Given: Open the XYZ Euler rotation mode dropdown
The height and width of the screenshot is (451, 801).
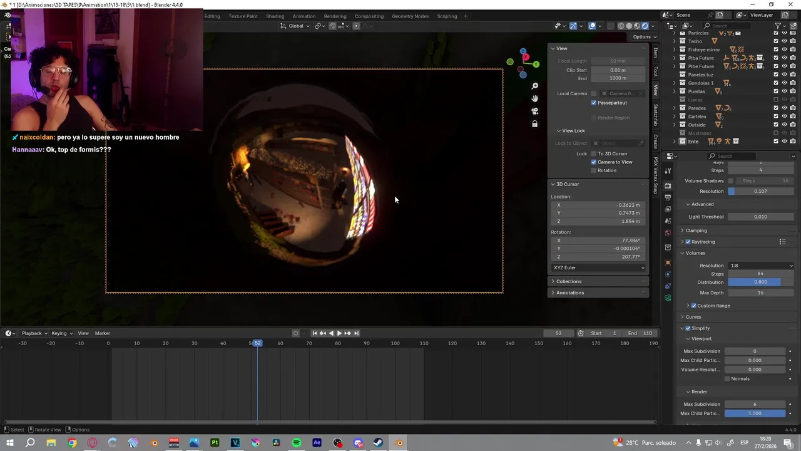Looking at the screenshot, I should pyautogui.click(x=598, y=268).
